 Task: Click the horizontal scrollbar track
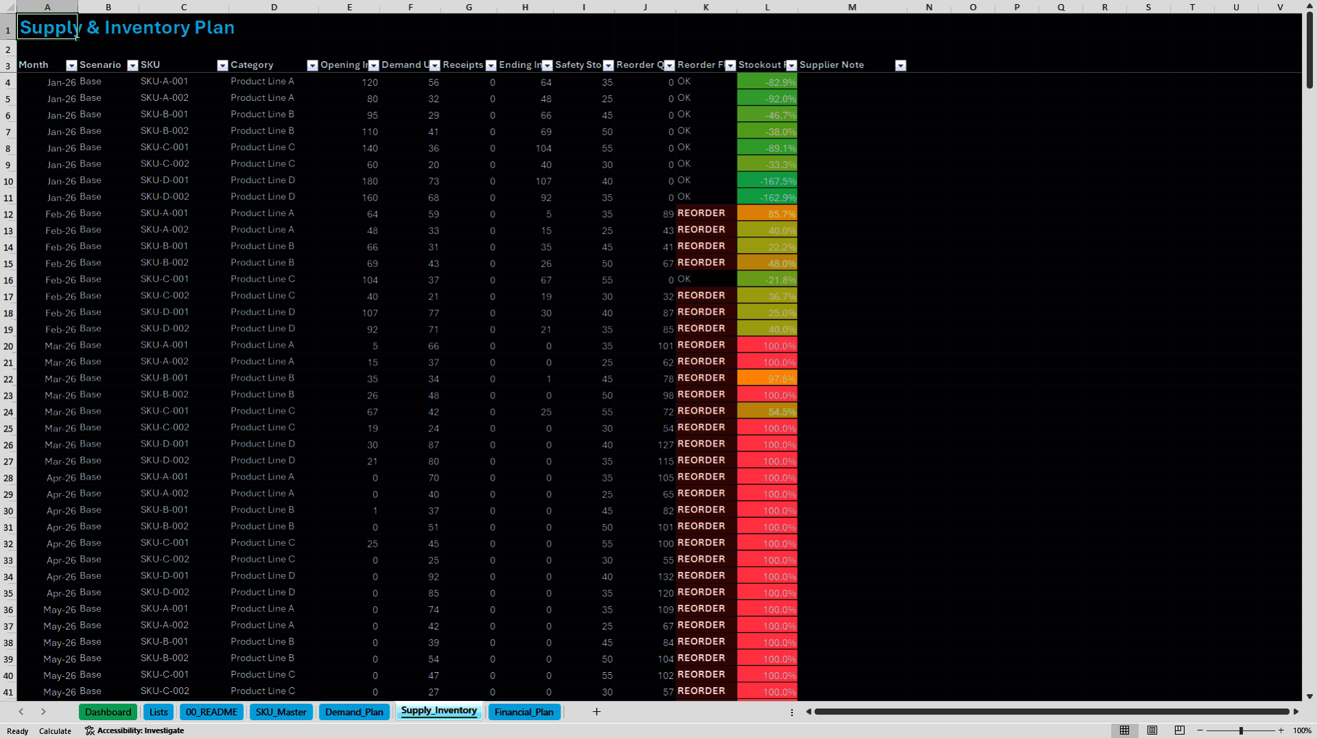[1052, 712]
